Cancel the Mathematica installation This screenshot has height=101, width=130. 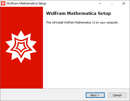[x=117, y=95]
